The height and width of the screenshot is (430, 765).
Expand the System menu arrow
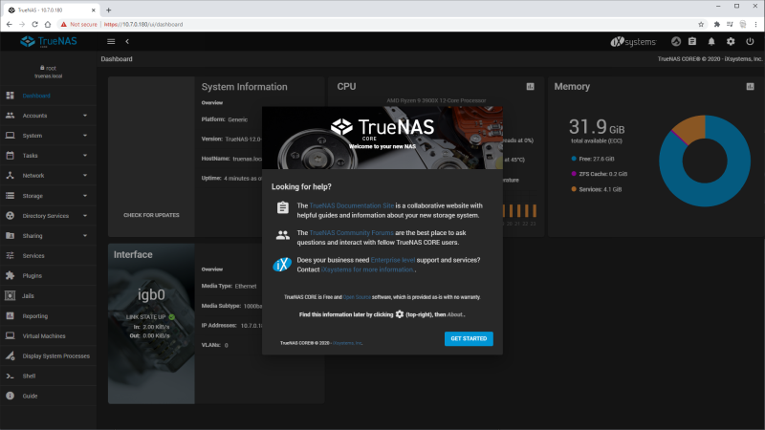click(x=85, y=136)
